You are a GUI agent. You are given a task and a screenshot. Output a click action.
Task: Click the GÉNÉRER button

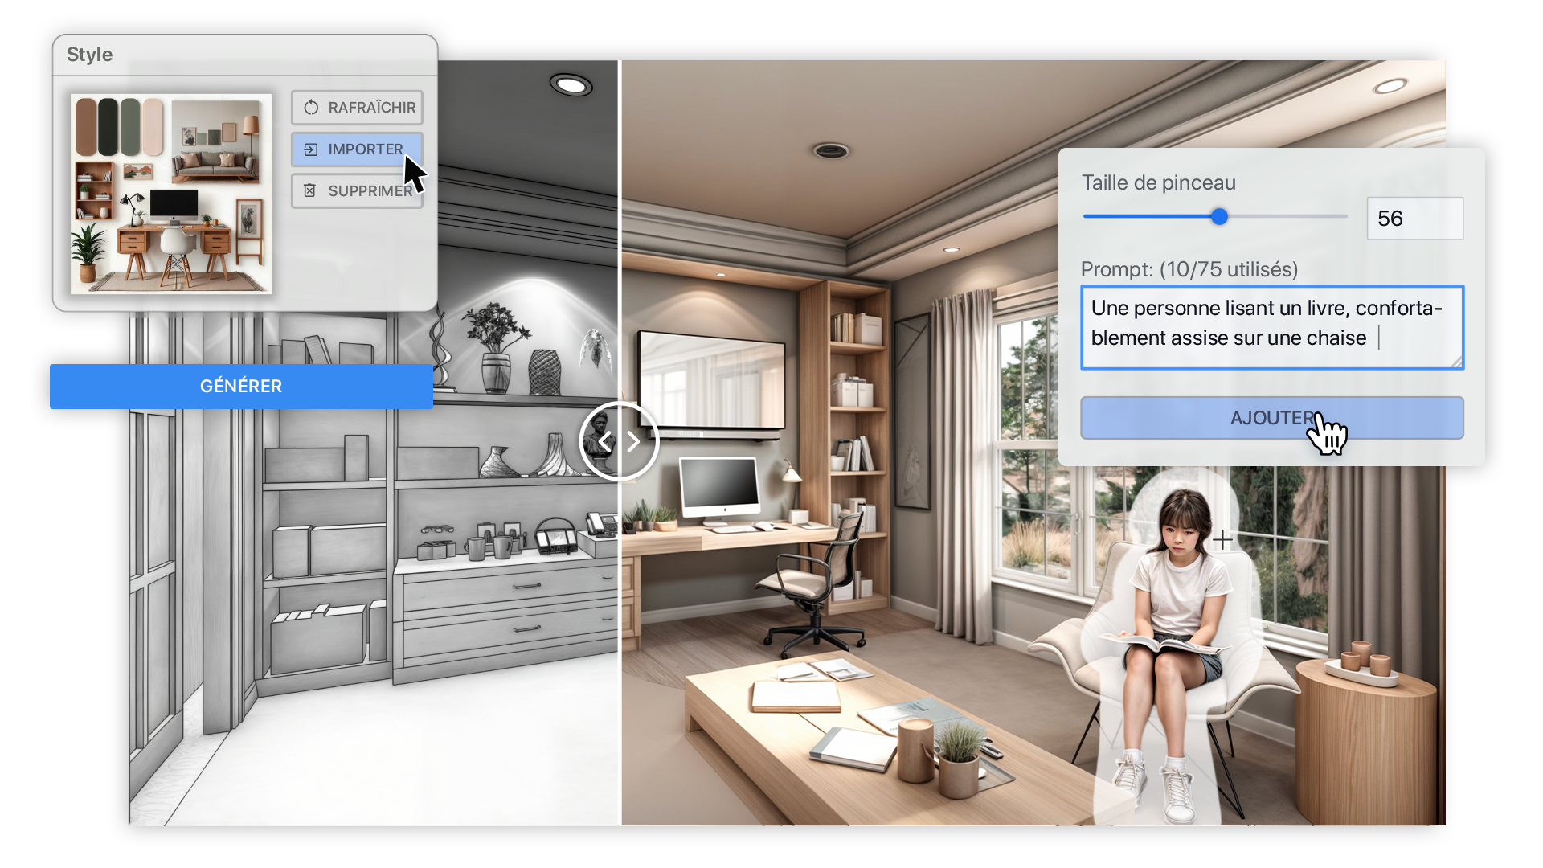click(x=241, y=387)
